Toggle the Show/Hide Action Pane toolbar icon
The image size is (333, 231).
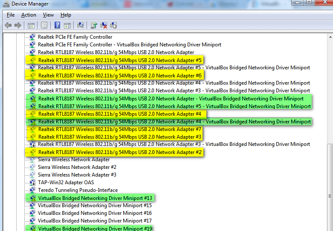pos(67,26)
